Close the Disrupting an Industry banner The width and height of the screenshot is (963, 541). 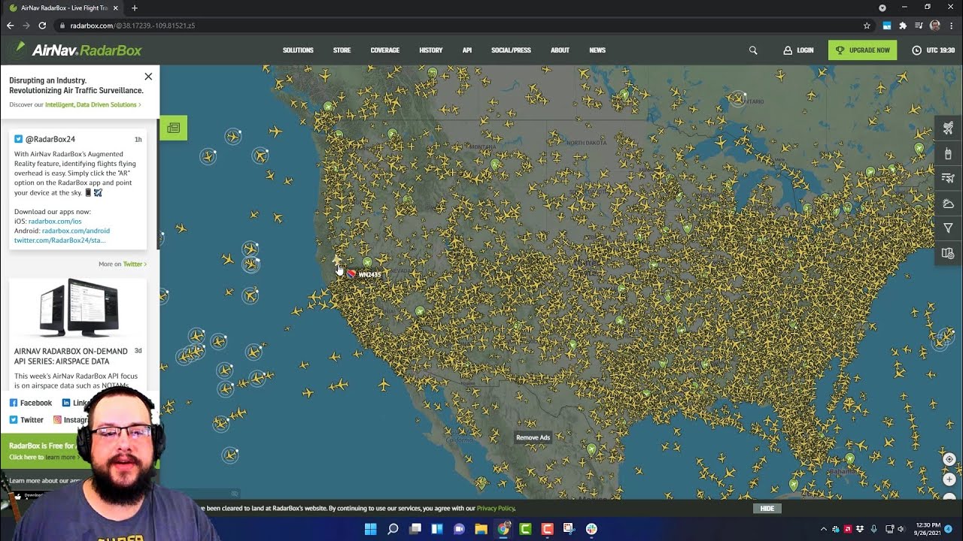pos(148,77)
